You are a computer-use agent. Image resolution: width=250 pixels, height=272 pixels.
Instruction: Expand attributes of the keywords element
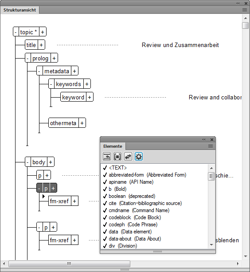tap(87, 84)
